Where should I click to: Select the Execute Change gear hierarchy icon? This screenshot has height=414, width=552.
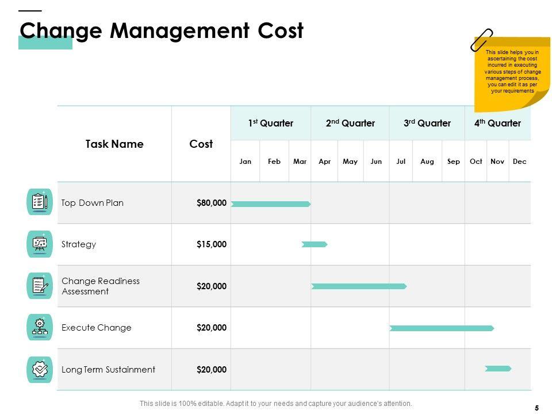[40, 327]
